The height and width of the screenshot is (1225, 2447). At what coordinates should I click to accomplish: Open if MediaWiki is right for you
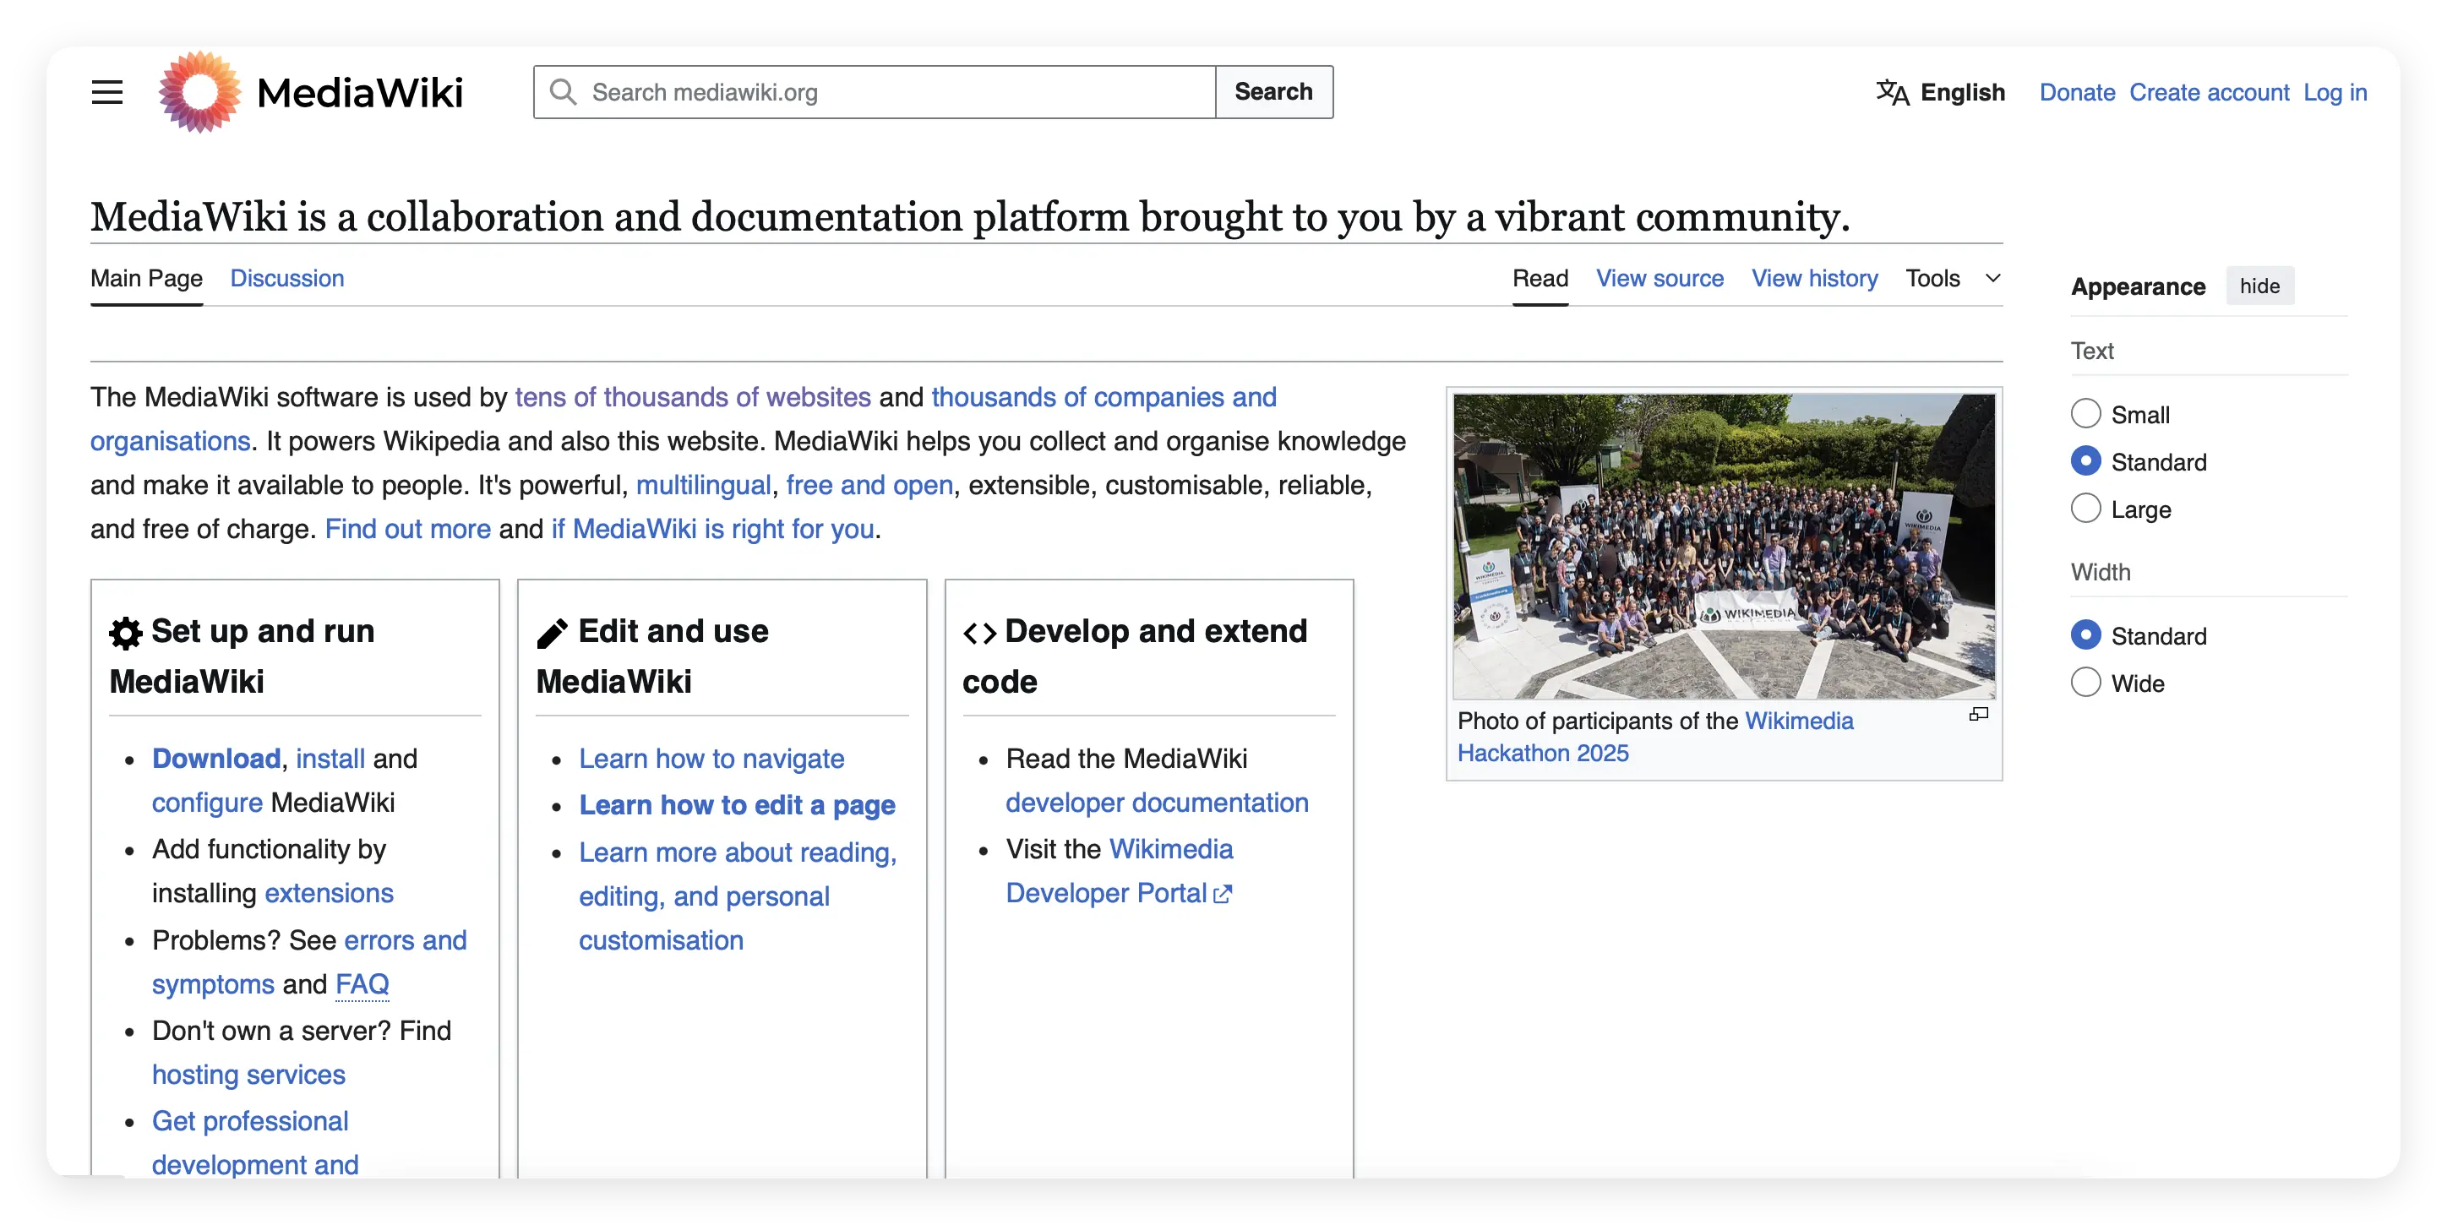point(712,529)
